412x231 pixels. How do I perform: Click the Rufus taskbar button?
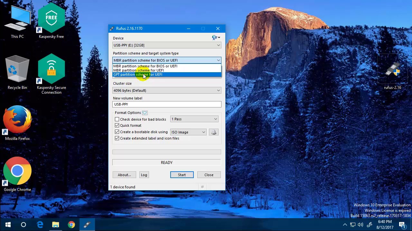click(x=87, y=225)
